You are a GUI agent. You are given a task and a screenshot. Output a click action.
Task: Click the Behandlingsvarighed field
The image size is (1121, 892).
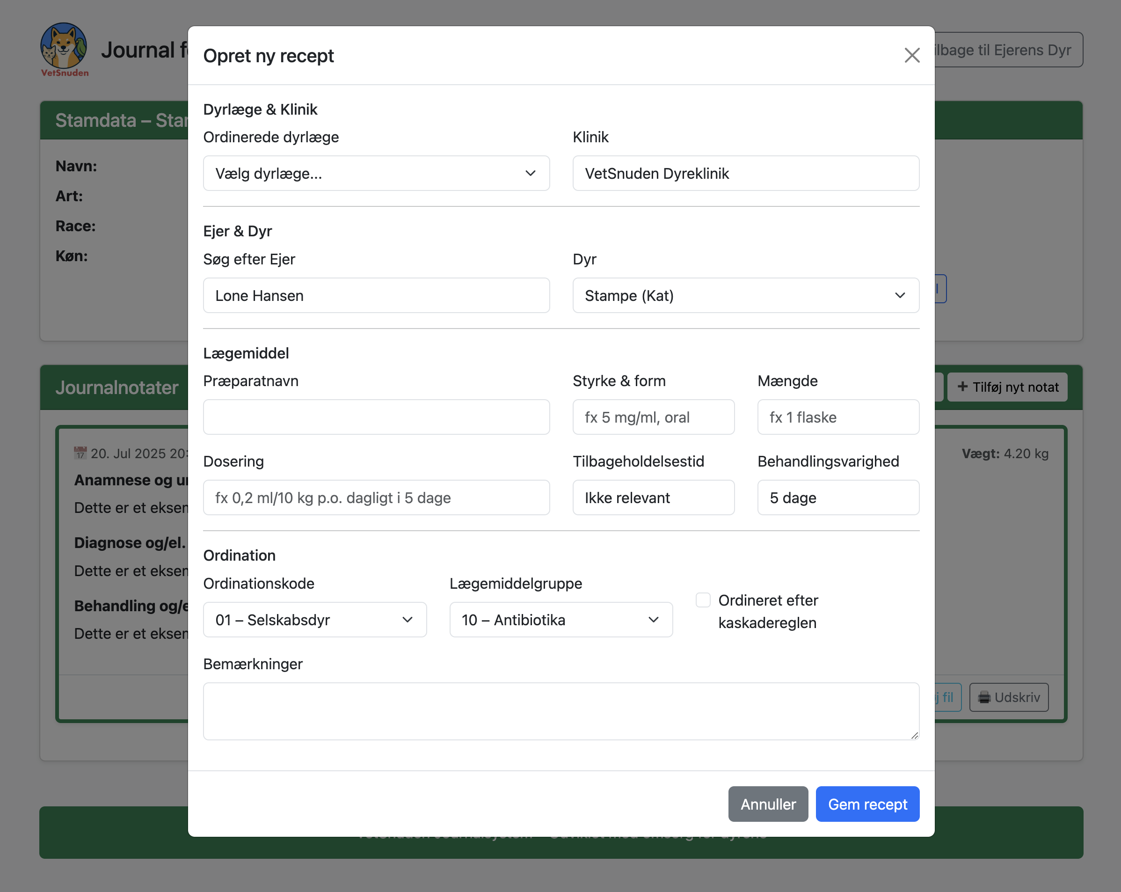838,498
